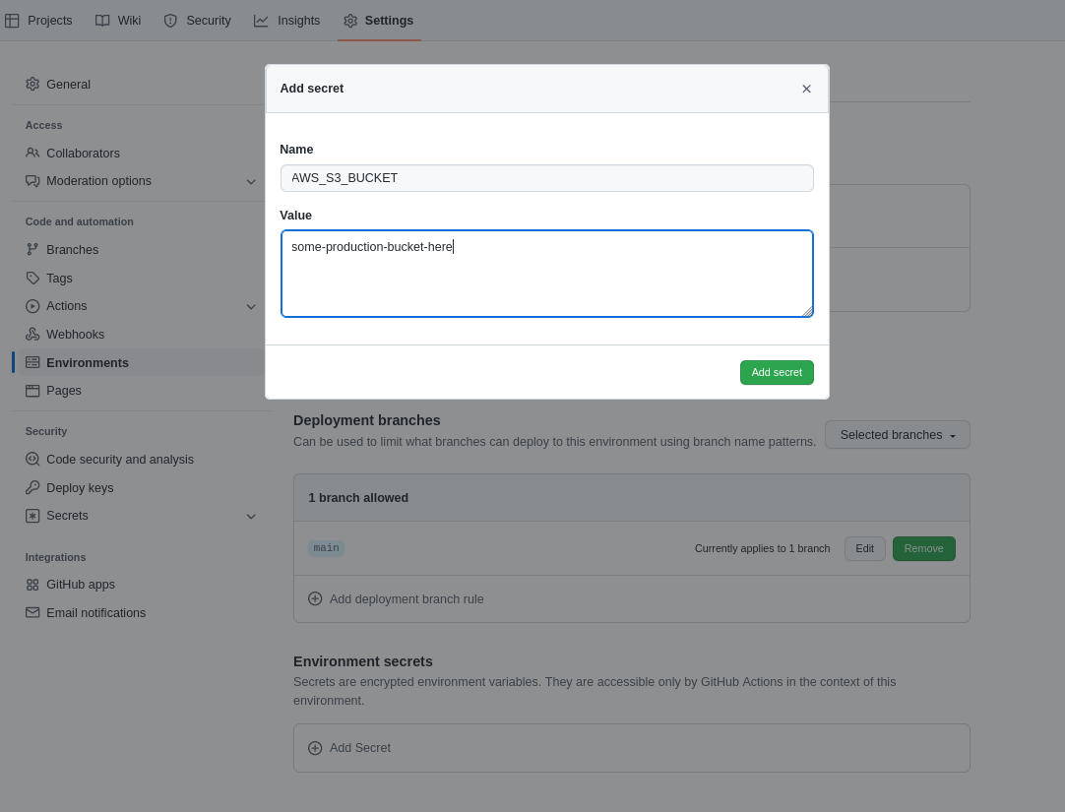The width and height of the screenshot is (1065, 812).
Task: Click the Environments server icon
Action: click(32, 362)
